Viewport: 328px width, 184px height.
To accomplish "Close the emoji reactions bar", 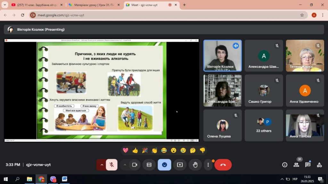I will [164, 165].
